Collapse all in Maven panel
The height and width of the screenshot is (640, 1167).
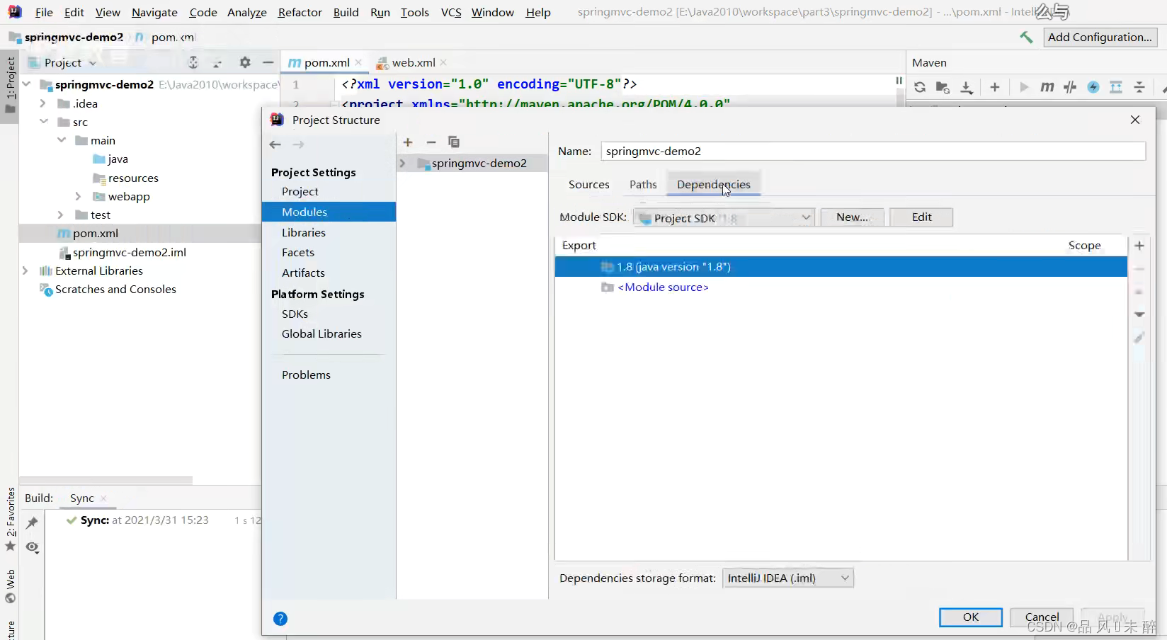tap(1139, 87)
